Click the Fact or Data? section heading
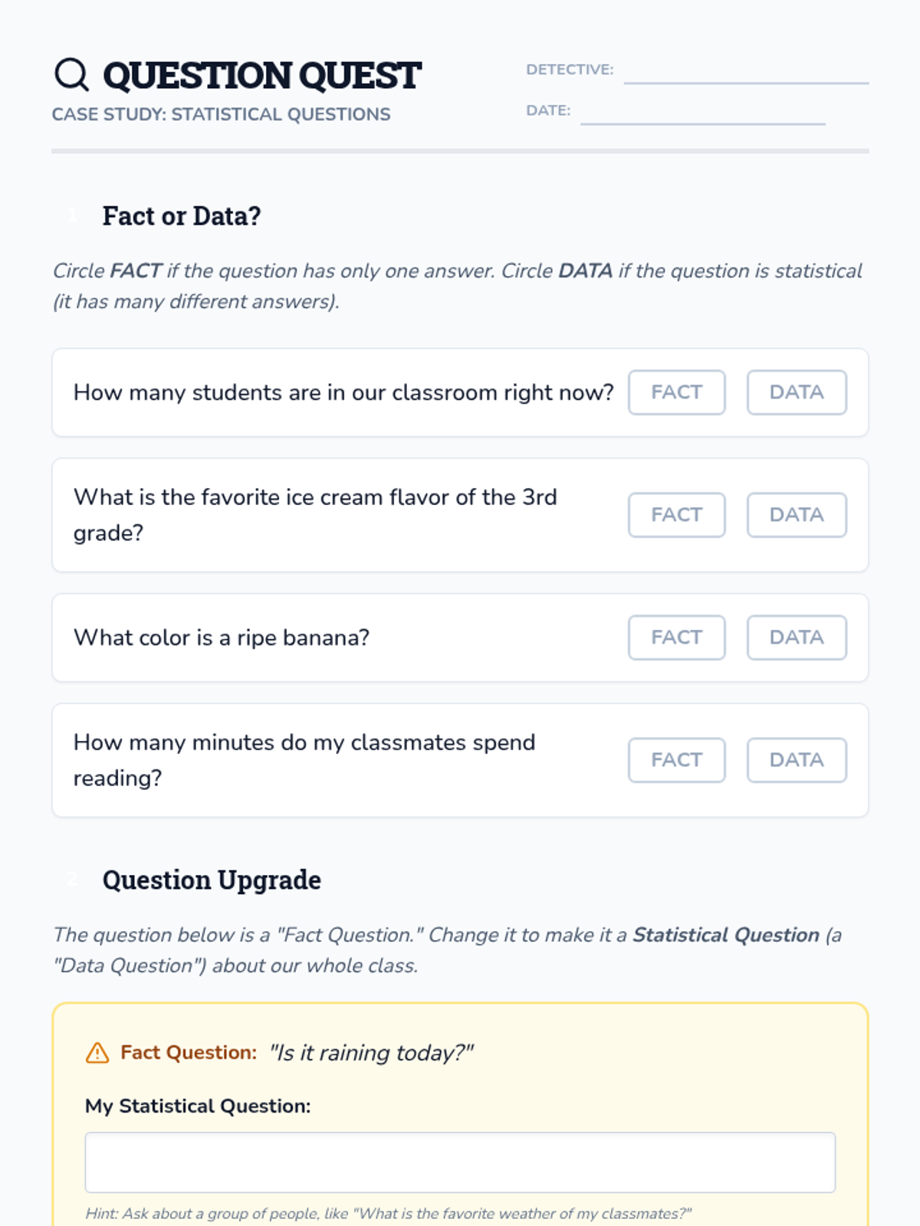The image size is (920, 1226). [x=182, y=216]
